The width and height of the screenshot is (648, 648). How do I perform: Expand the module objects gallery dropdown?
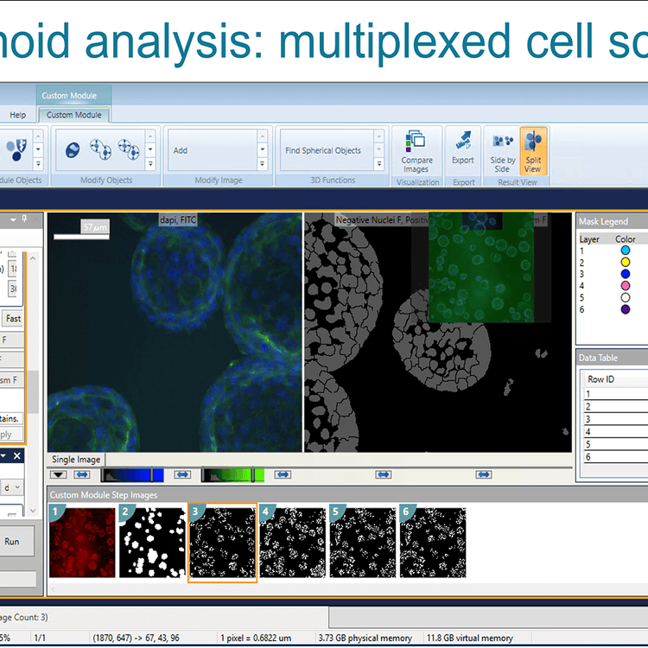pos(38,163)
